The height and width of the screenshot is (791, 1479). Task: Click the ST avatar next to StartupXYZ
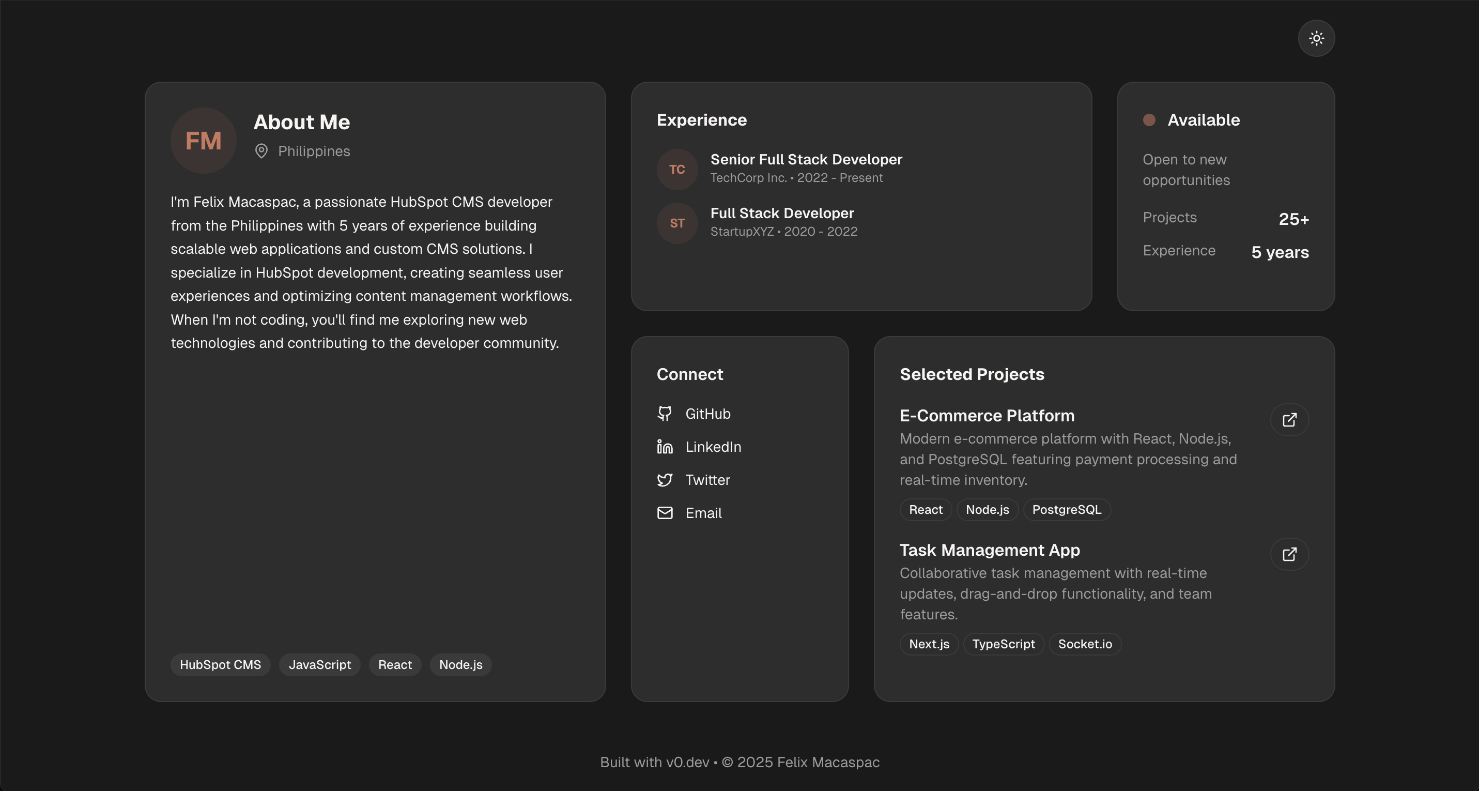coord(677,223)
